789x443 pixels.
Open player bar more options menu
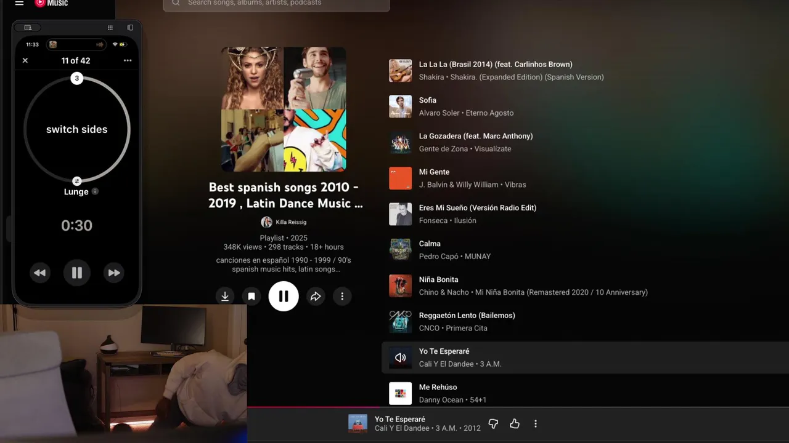(536, 424)
